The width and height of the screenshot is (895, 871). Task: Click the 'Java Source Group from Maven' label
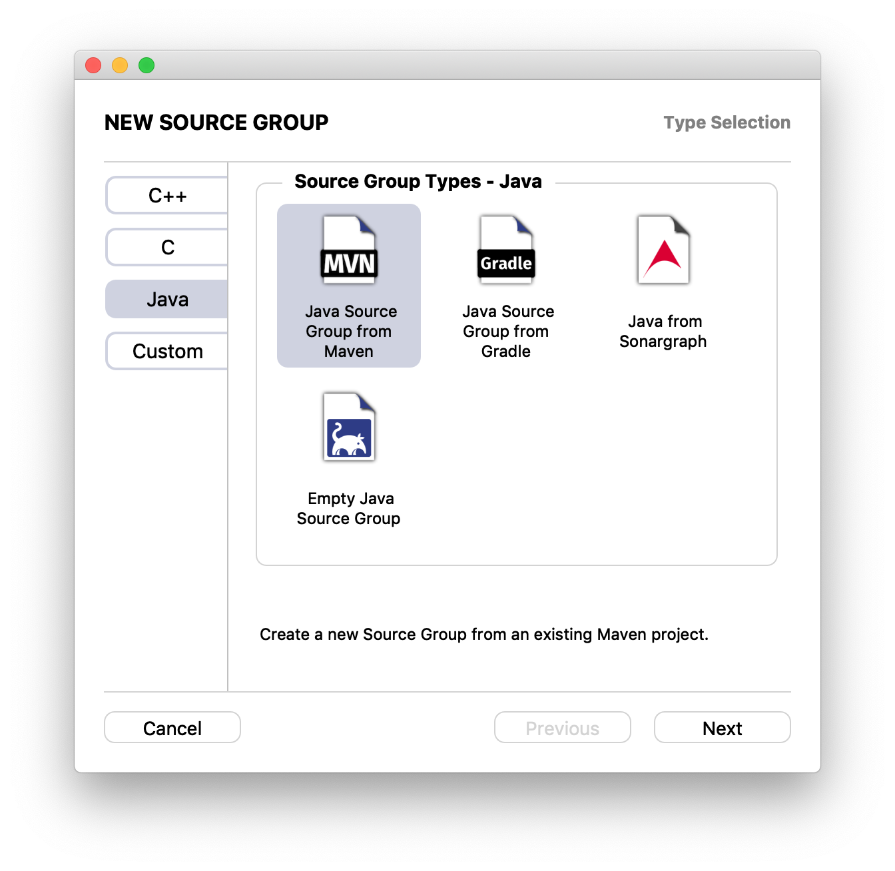[350, 332]
